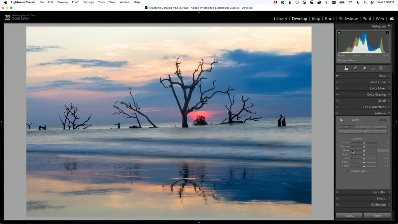Click the Guided Upright tool icon
Viewport: 398px width, 224px height.
click(341, 120)
